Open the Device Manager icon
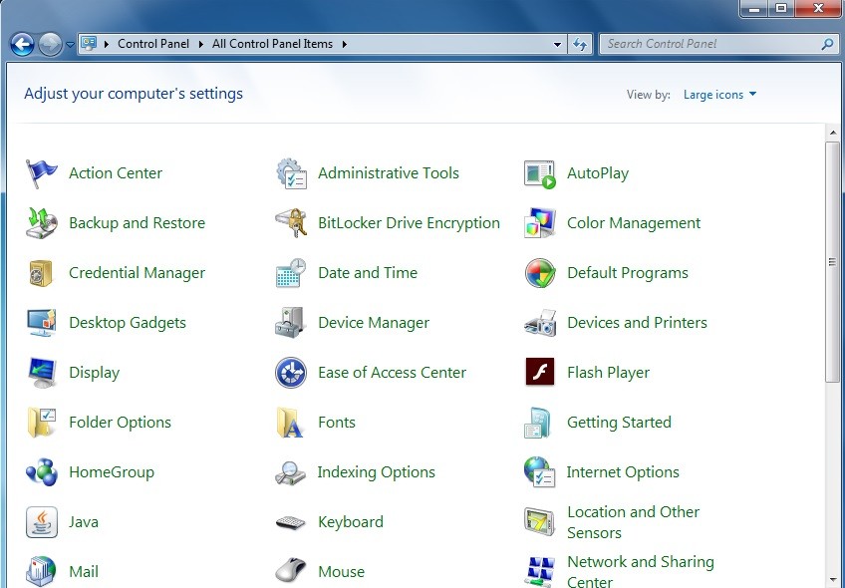Image resolution: width=845 pixels, height=588 pixels. point(291,323)
